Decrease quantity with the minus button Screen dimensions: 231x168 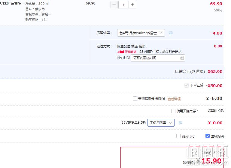point(114,5)
